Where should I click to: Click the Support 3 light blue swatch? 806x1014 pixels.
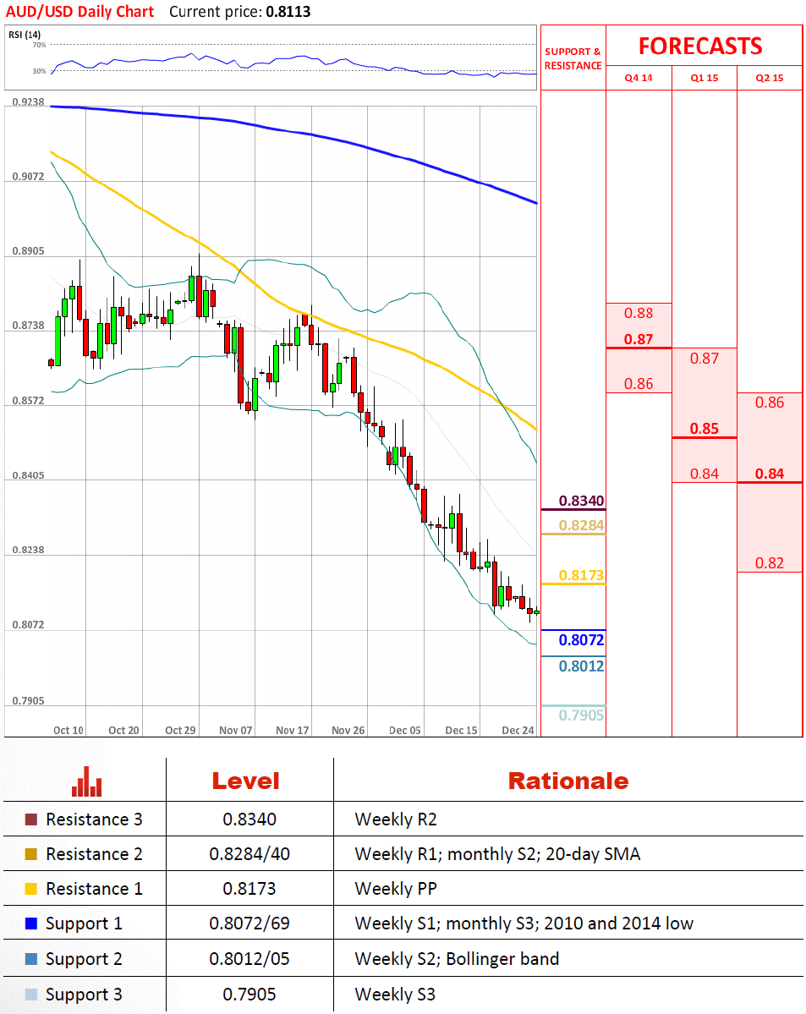click(31, 994)
